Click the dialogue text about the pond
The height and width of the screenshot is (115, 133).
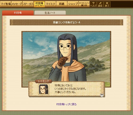[70, 89]
